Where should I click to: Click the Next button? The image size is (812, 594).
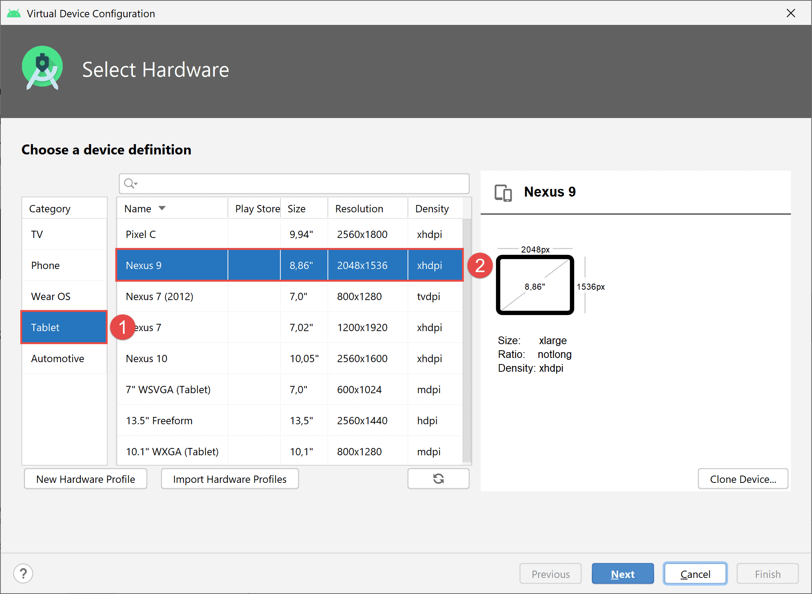coord(622,574)
